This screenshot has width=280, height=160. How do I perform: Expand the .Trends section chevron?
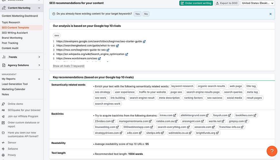[39, 57]
